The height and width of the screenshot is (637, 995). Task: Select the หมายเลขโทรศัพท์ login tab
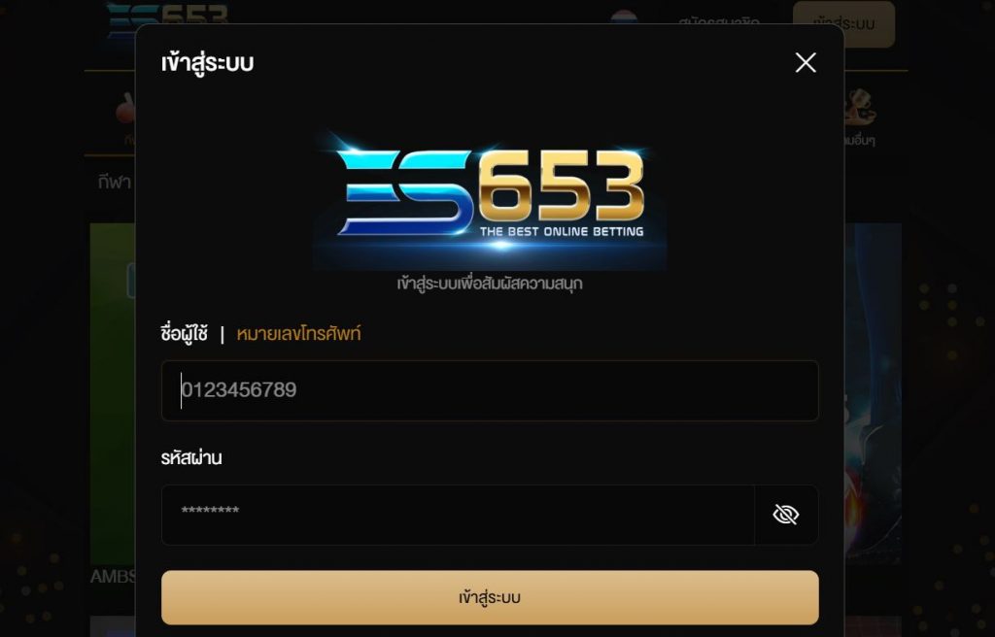[x=298, y=334]
